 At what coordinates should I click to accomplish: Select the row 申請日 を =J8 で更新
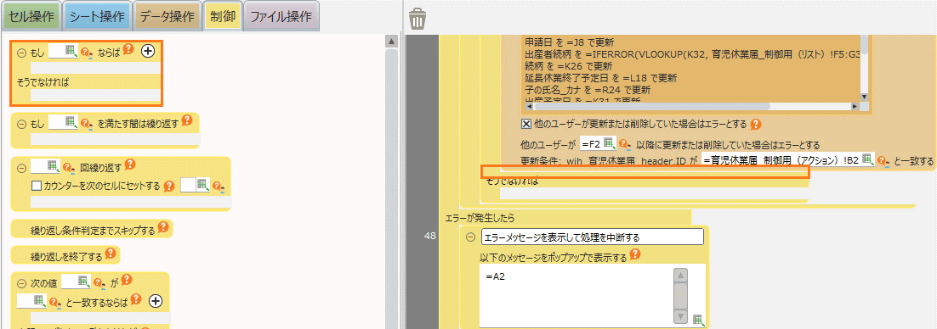point(571,42)
